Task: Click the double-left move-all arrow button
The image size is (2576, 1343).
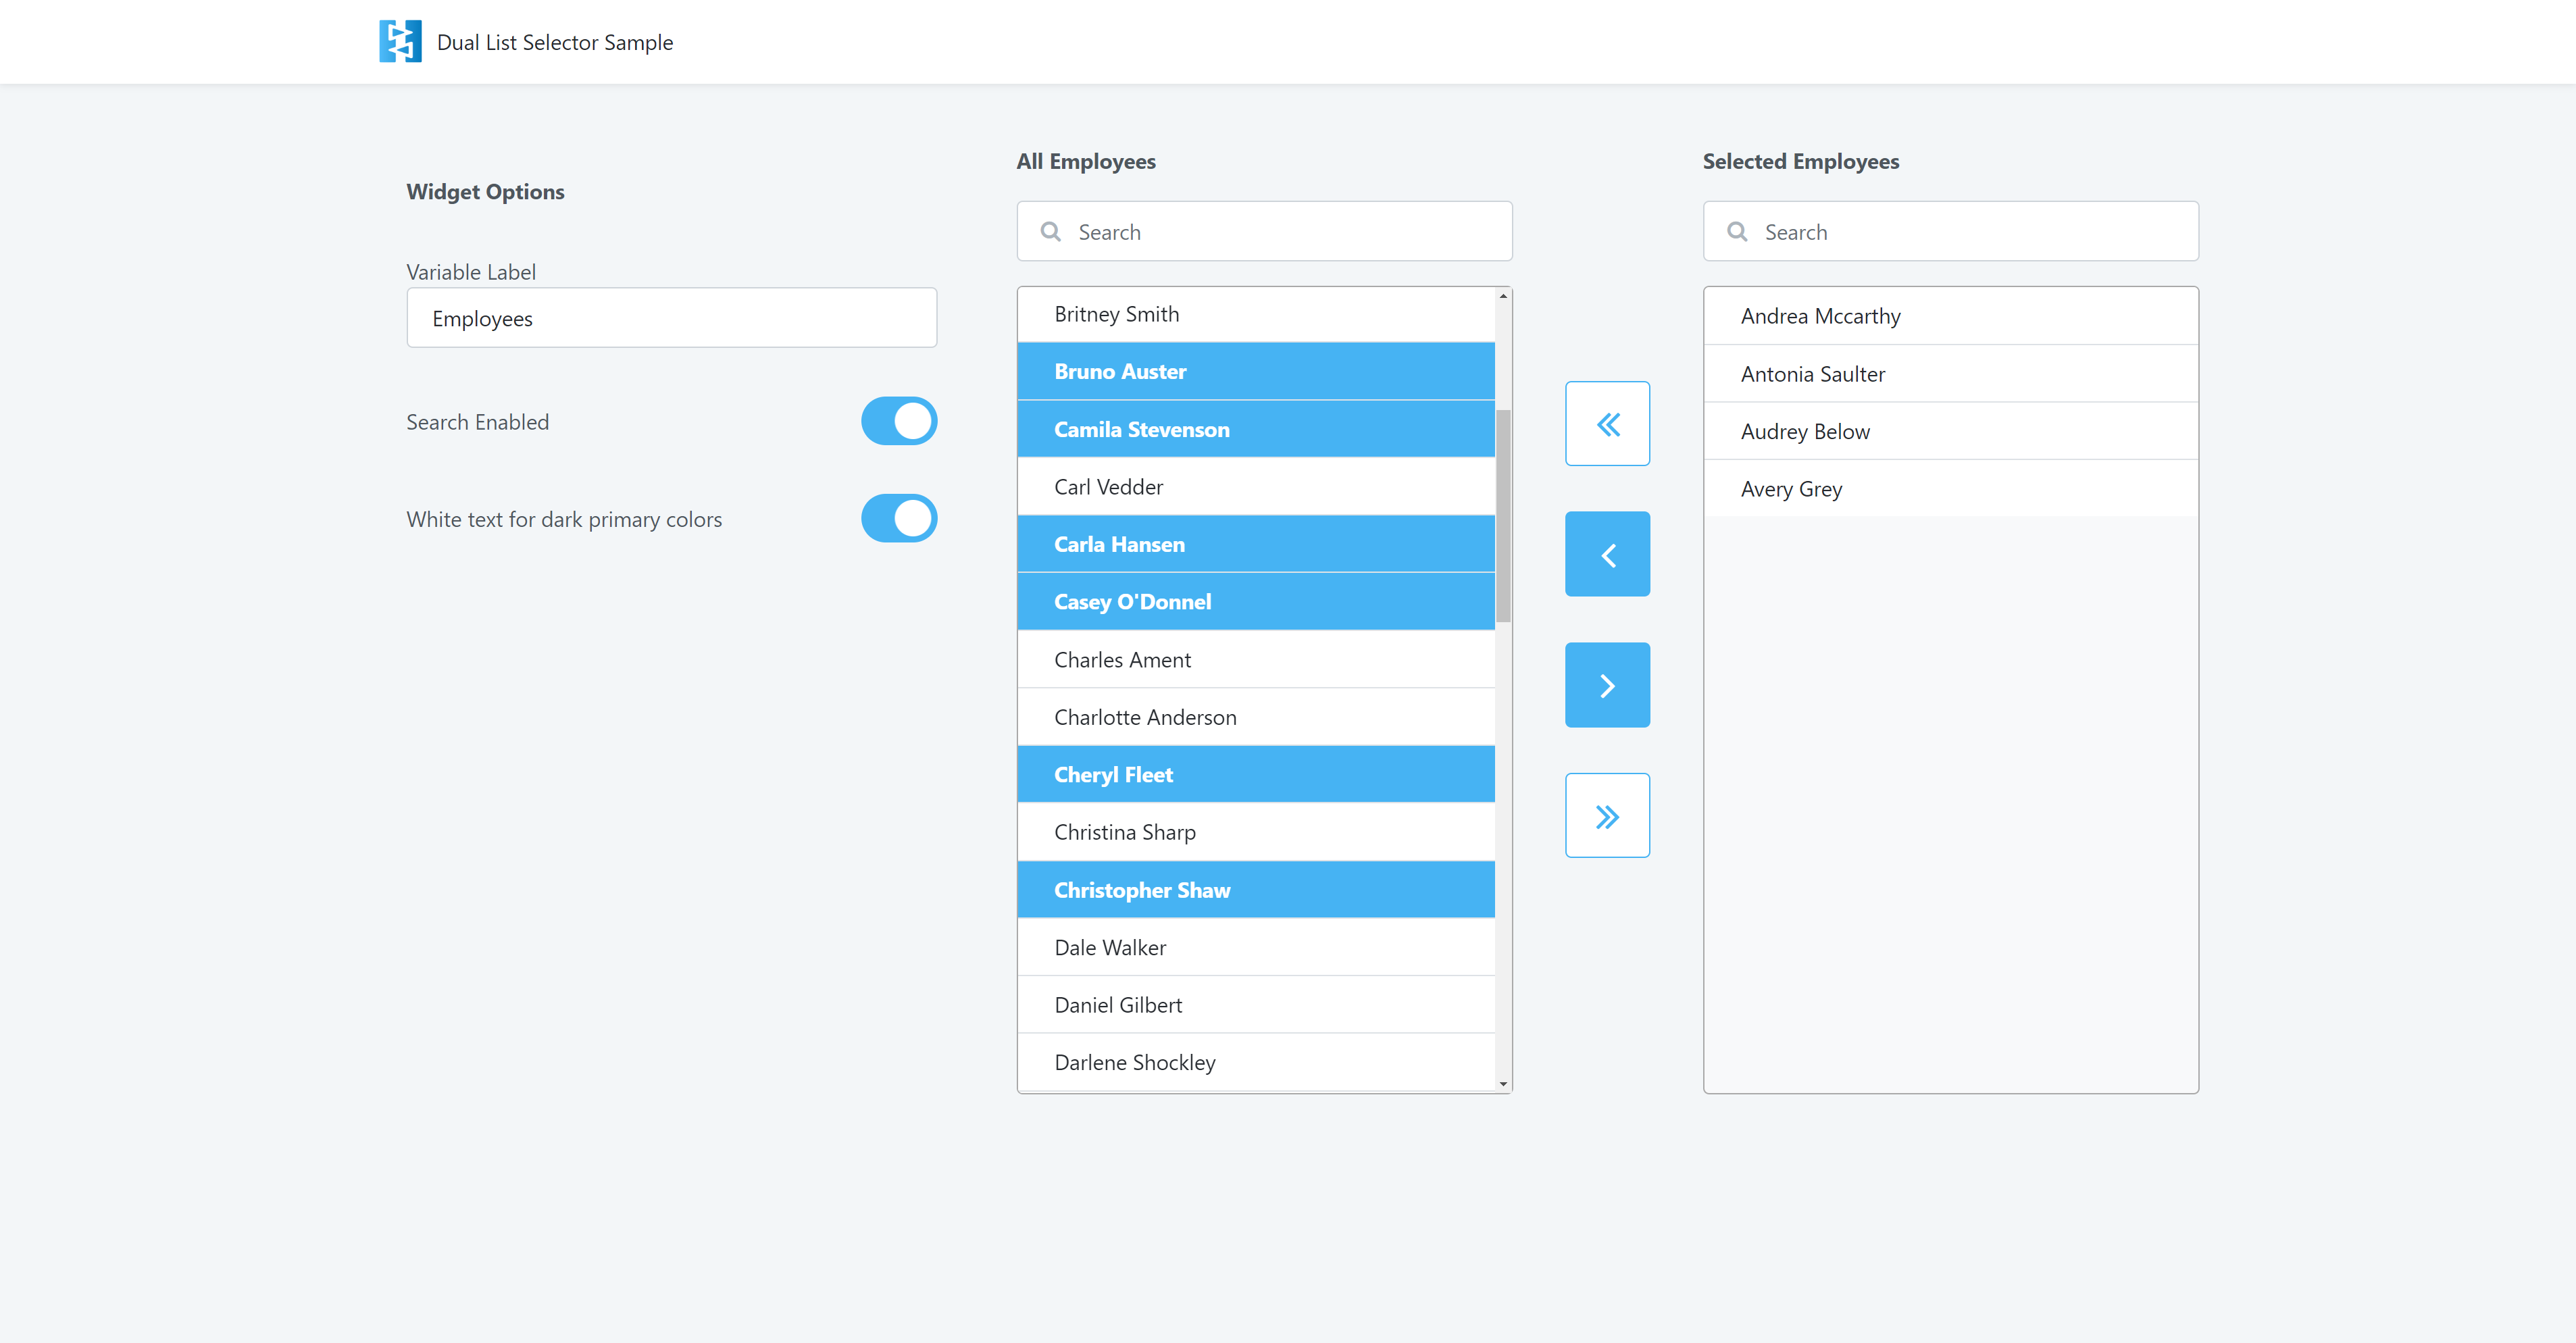Action: [x=1607, y=424]
